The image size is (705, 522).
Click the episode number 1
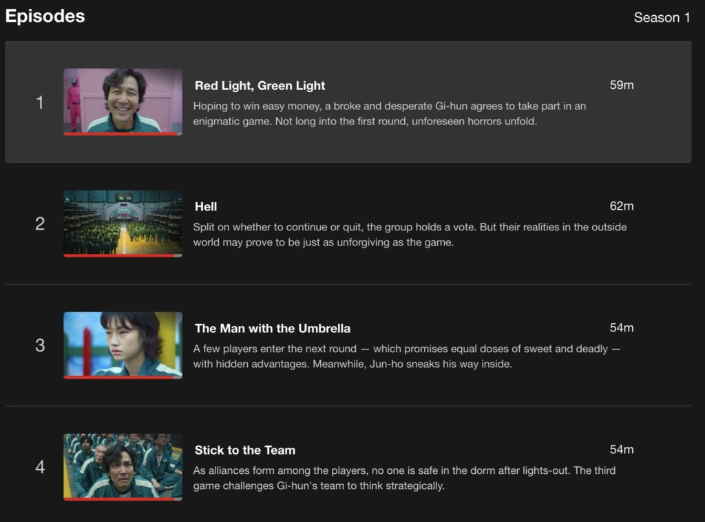(x=39, y=102)
